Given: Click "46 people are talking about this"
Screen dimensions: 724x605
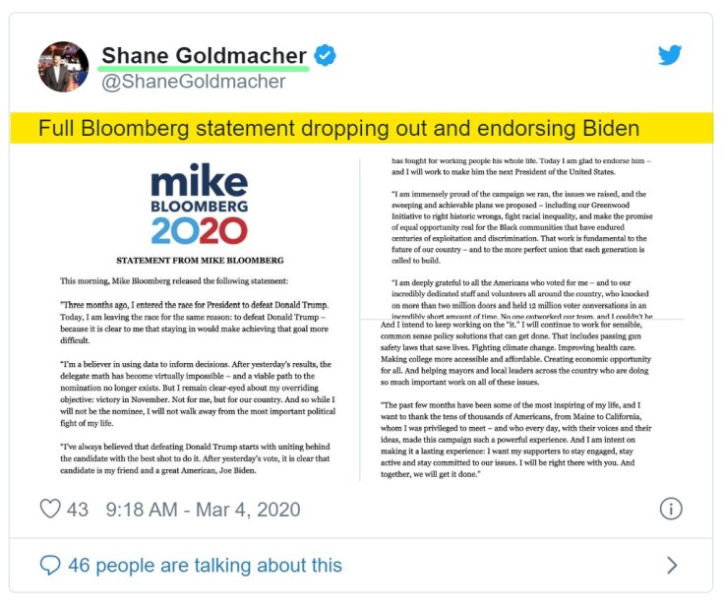Looking at the screenshot, I should point(205,565).
